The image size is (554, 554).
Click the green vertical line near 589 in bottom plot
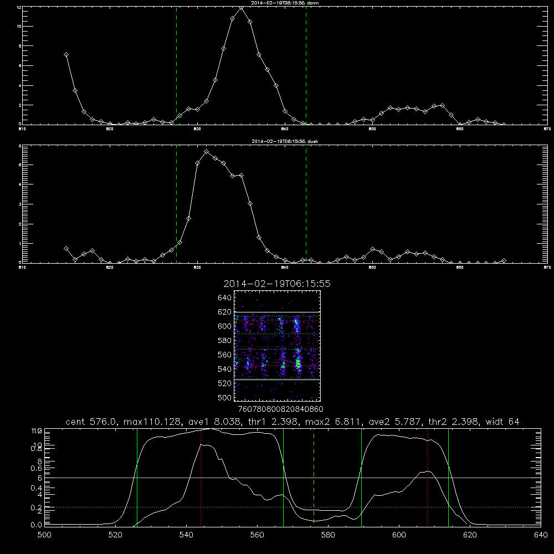[x=361, y=478]
